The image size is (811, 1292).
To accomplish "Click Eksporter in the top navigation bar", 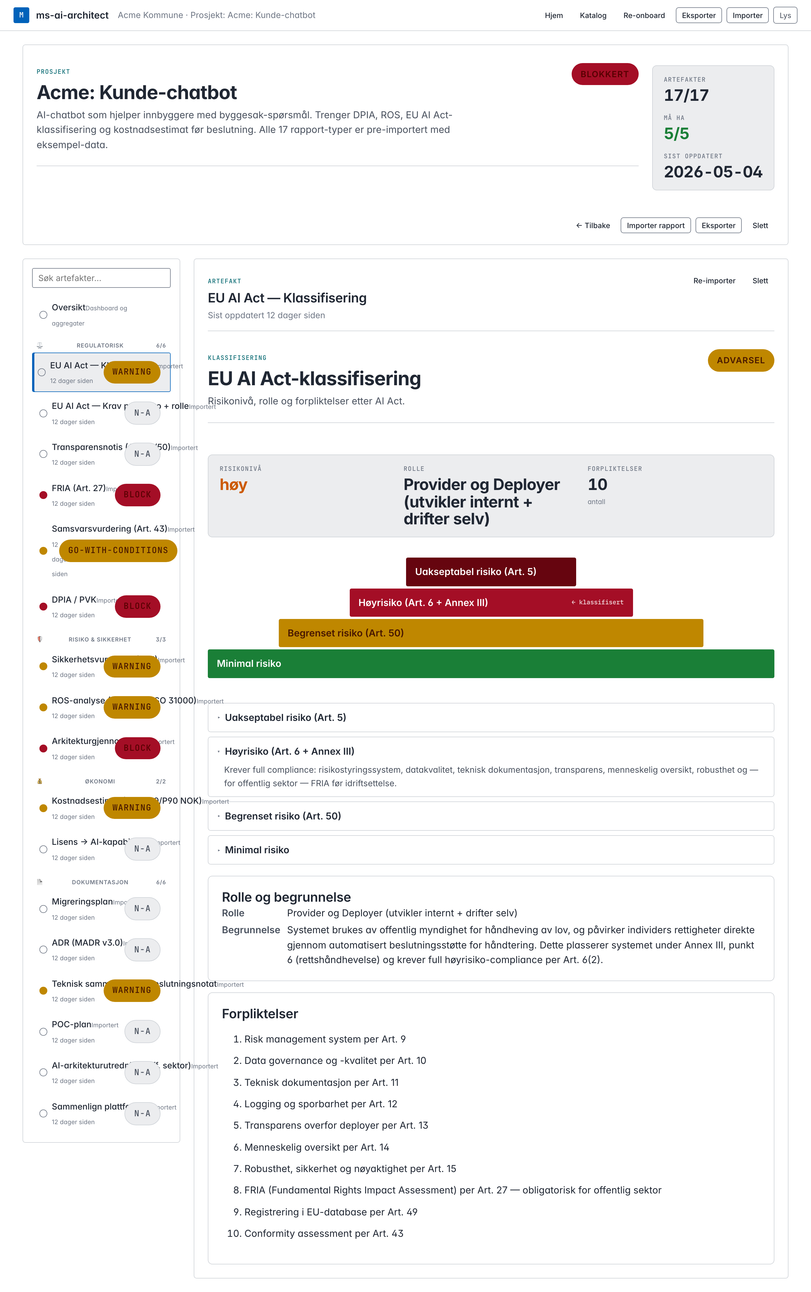I will click(x=698, y=15).
